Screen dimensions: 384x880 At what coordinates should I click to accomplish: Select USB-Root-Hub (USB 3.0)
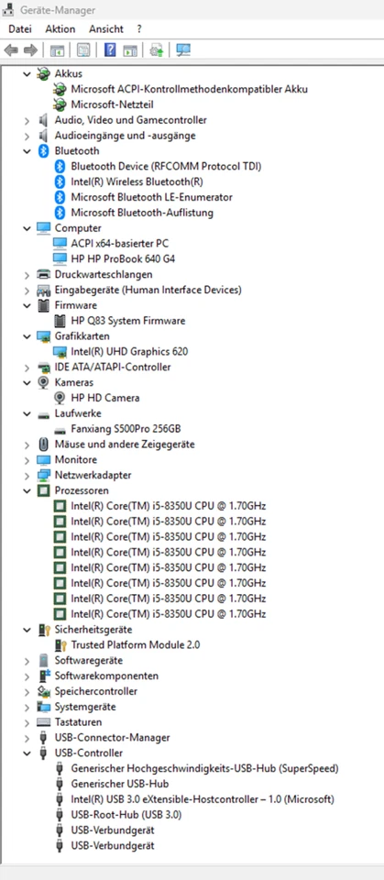[x=126, y=815]
